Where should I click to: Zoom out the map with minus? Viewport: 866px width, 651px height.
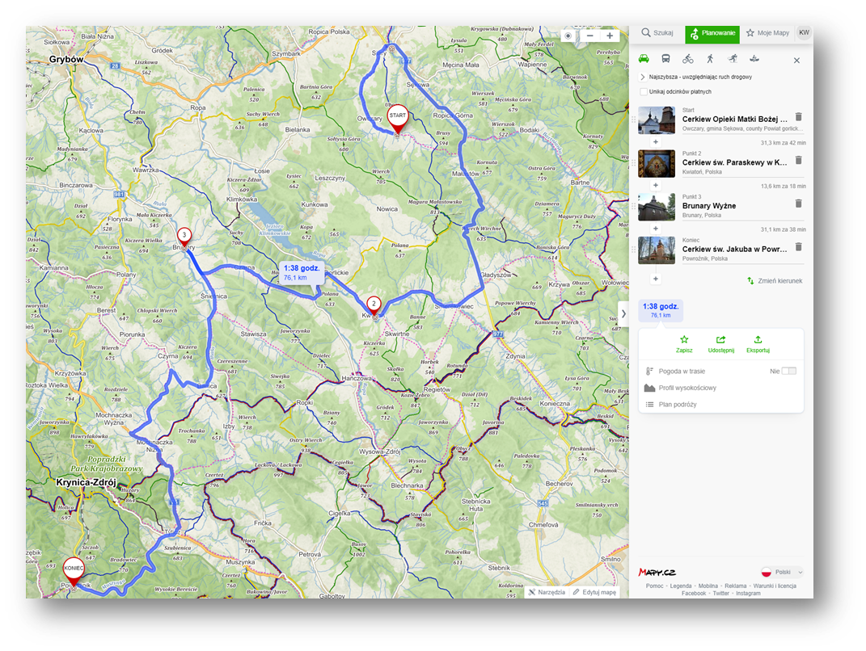tap(589, 36)
